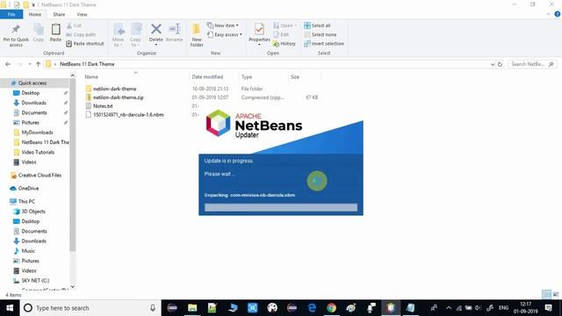Click the Open command in ribbon
The width and height of the screenshot is (562, 316).
click(285, 25)
